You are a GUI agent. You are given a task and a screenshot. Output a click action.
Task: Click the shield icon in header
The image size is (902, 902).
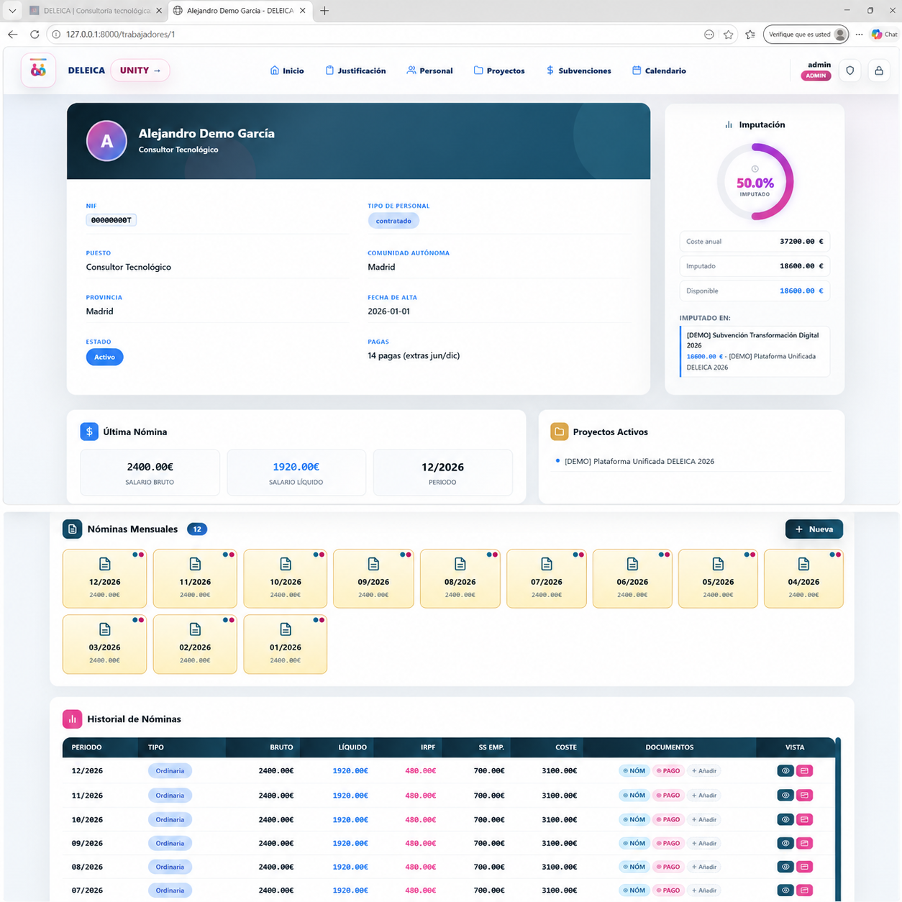850,70
